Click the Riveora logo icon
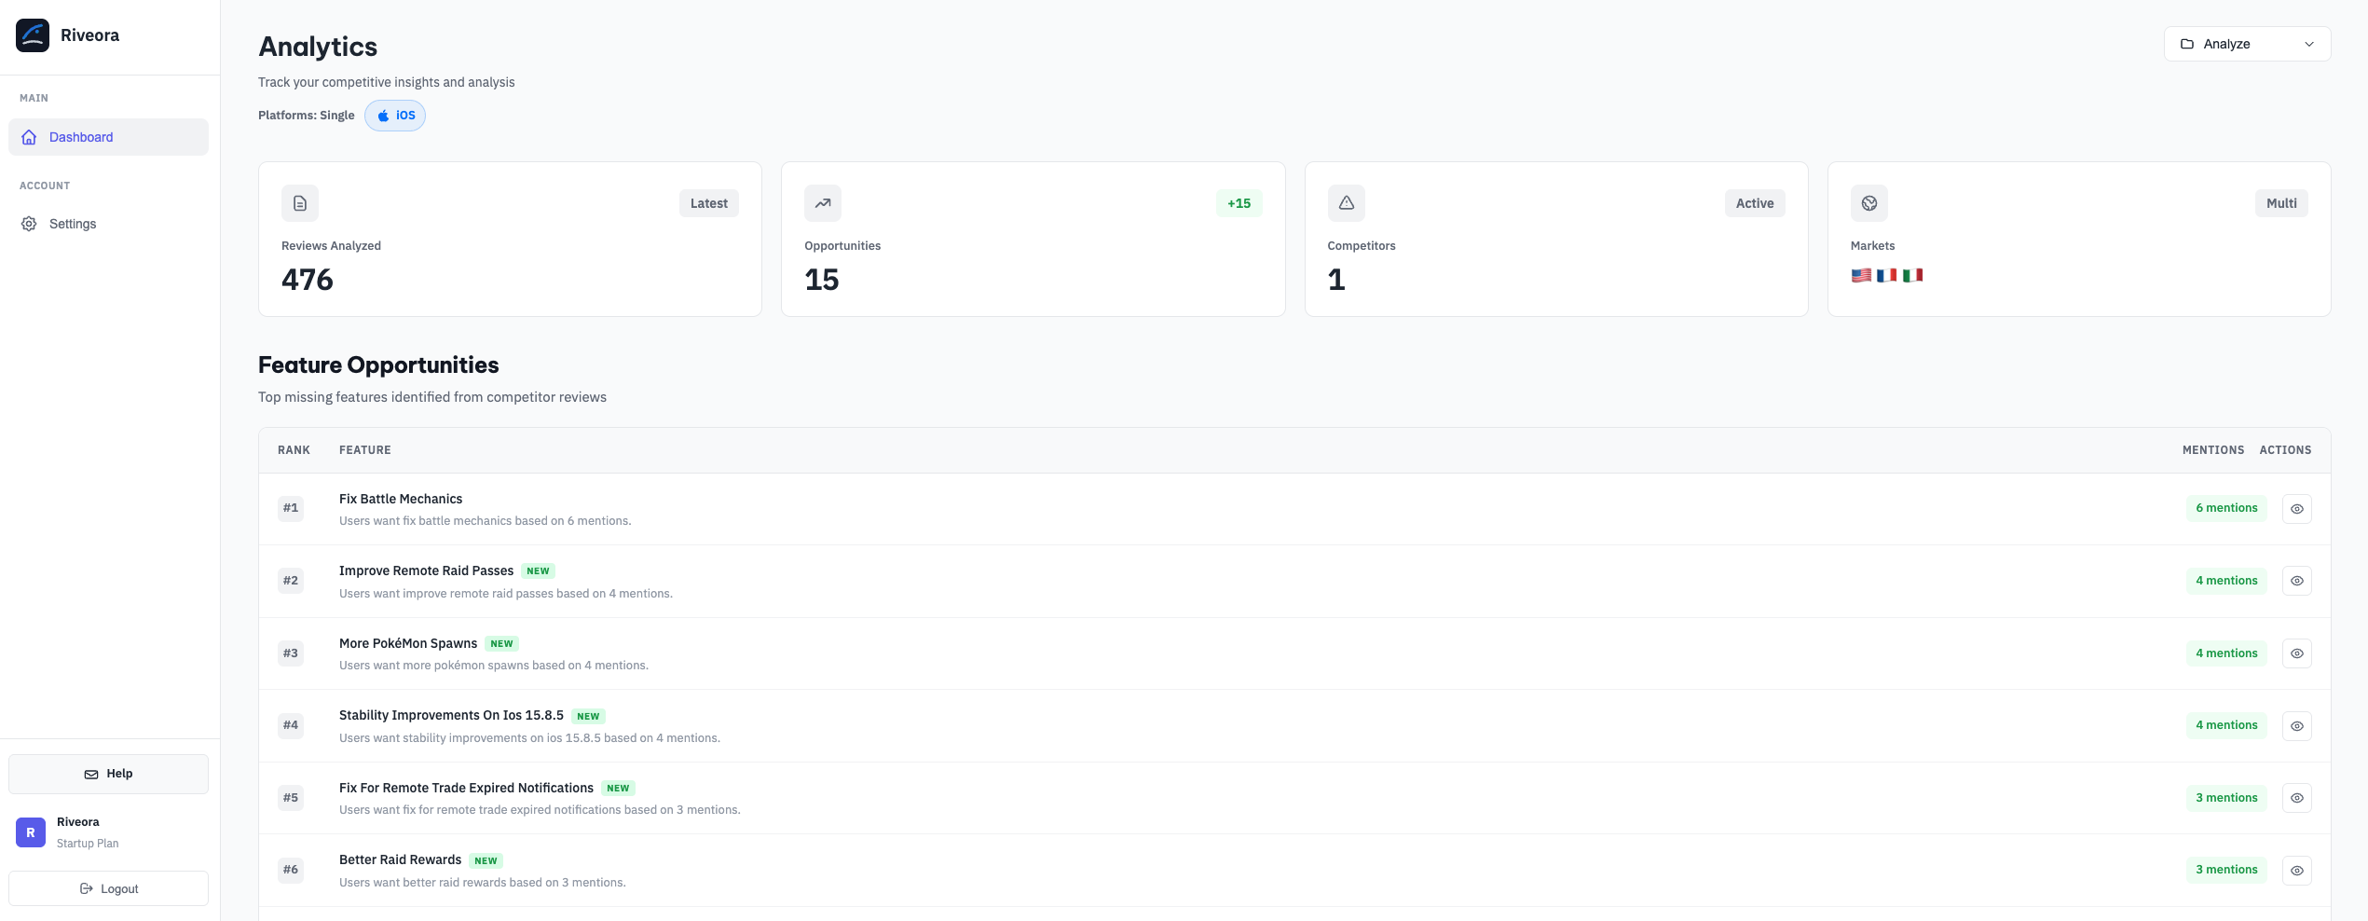The height and width of the screenshot is (921, 2368). 32,34
